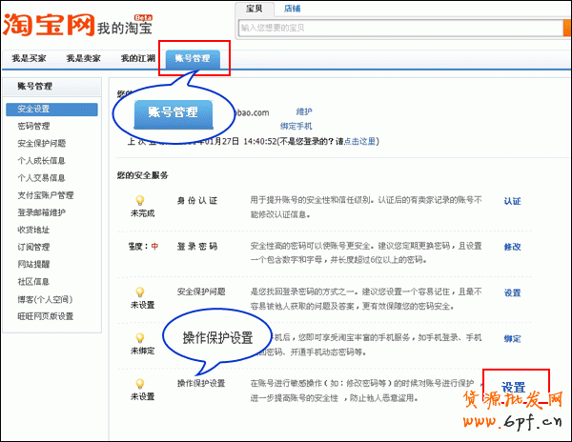Screen dimensions: 572x442
Task: Click 设置 link for 安全保护问题 row
Action: click(x=512, y=293)
